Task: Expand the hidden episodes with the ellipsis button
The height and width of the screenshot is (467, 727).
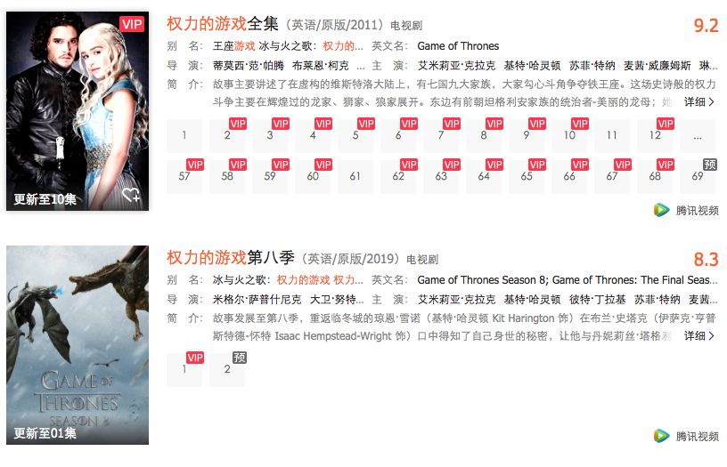Action: 698,135
